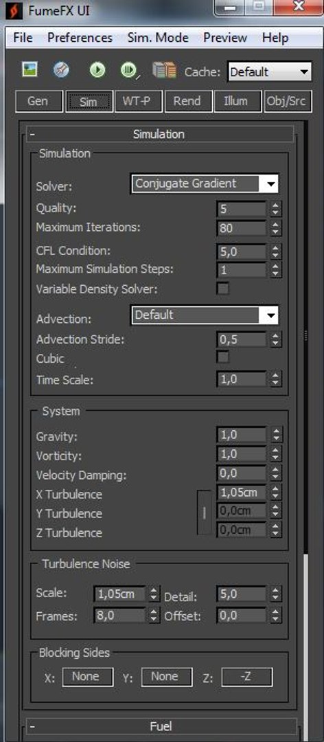Open the FumeFX compass icon
The width and height of the screenshot is (324, 742).
point(61,71)
